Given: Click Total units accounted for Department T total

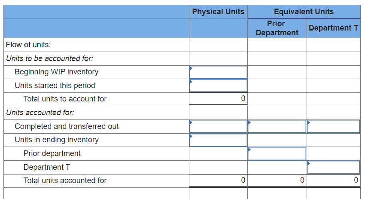Looking at the screenshot, I should pyautogui.click(x=356, y=180).
